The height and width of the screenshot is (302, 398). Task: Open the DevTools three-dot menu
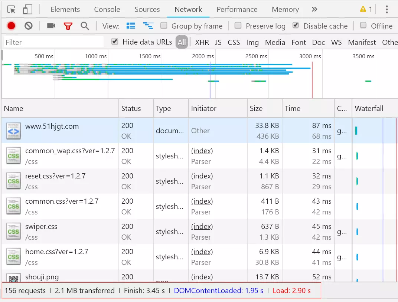(387, 9)
